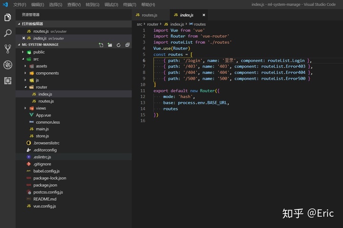Open the store.js file
Screen dimensions: 343x228
click(x=73, y=136)
